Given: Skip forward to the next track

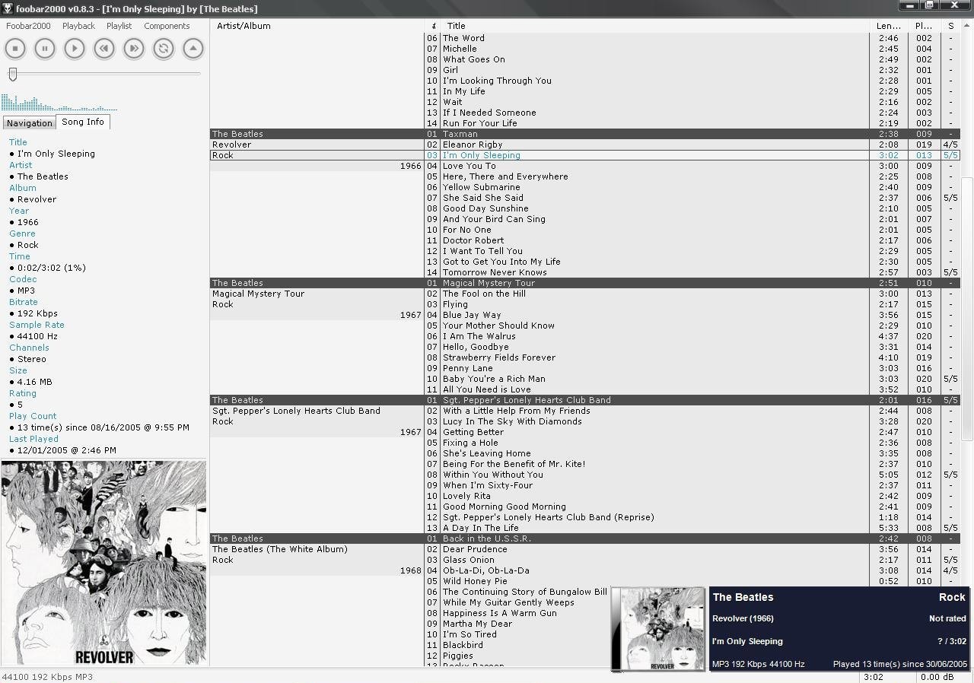Looking at the screenshot, I should click(132, 48).
